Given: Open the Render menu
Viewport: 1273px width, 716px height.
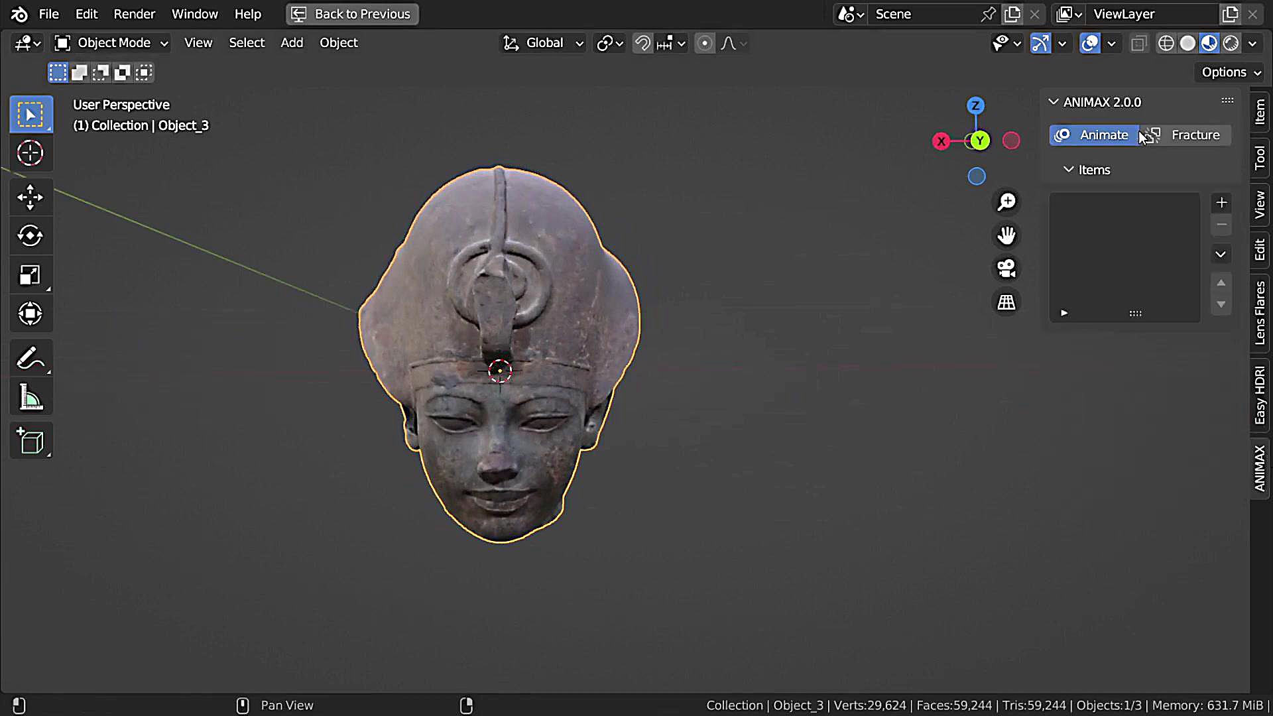Looking at the screenshot, I should coord(134,14).
